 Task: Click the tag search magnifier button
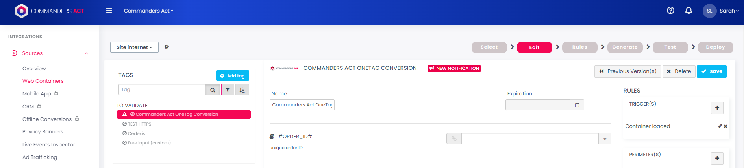click(x=213, y=90)
